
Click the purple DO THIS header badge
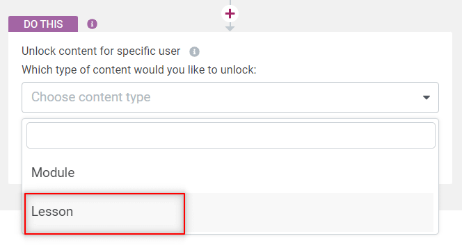coord(43,24)
